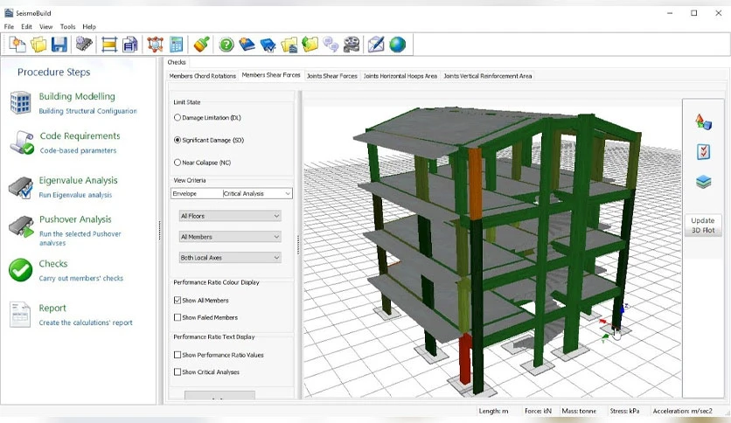
Task: Click the Open folder toolbar icon
Action: (x=38, y=45)
